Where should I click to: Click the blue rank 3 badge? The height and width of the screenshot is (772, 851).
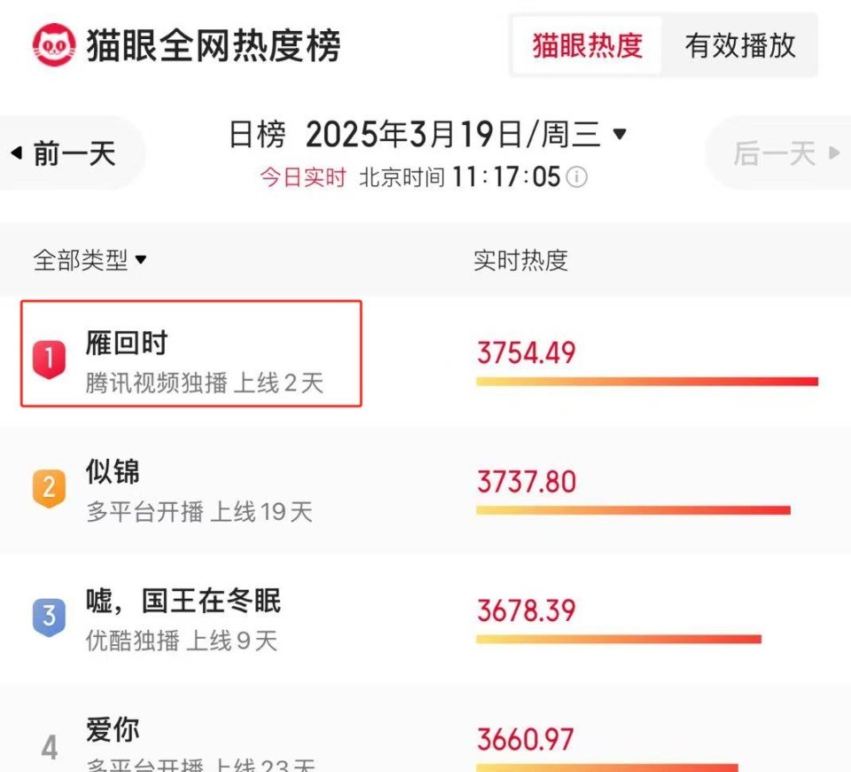(49, 617)
